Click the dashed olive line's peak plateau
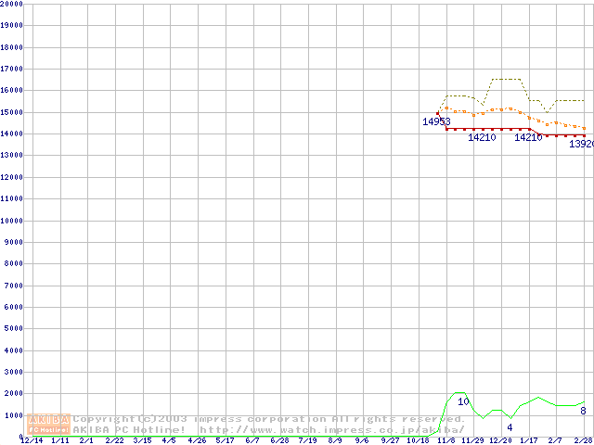Viewport: 594px width, 445px height. tap(506, 80)
